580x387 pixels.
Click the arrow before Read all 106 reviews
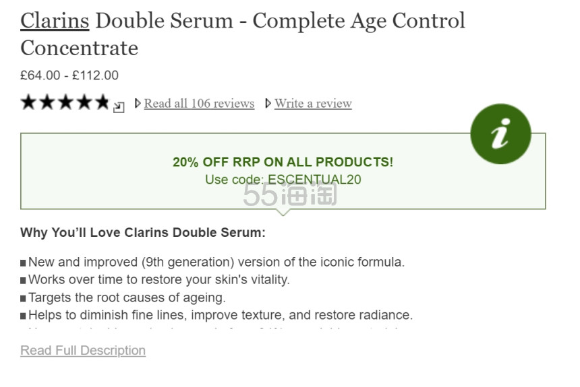click(138, 104)
